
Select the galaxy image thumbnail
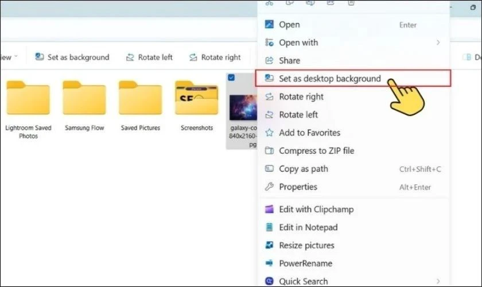[242, 107]
